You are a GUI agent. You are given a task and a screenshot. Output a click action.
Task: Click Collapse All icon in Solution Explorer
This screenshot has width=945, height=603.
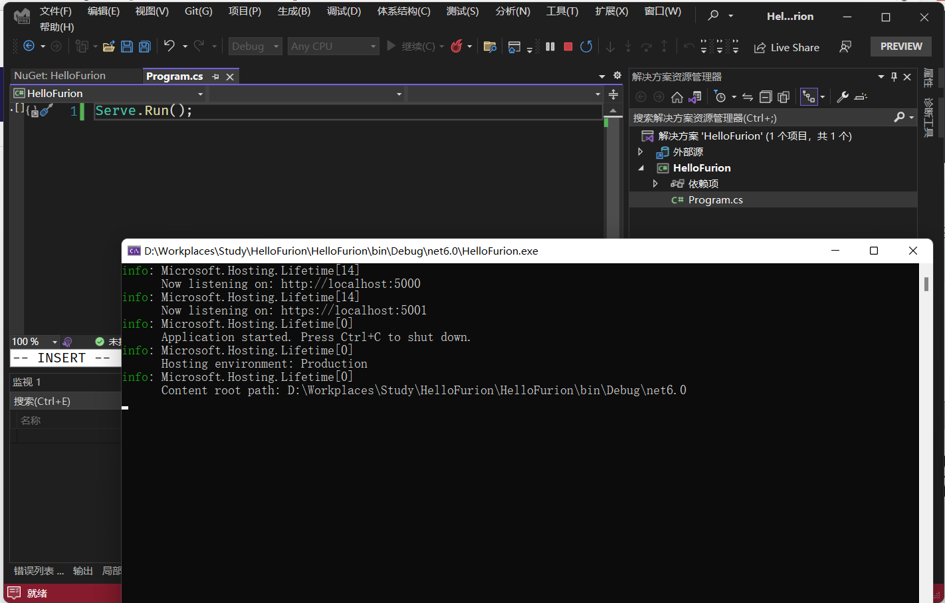pyautogui.click(x=766, y=97)
